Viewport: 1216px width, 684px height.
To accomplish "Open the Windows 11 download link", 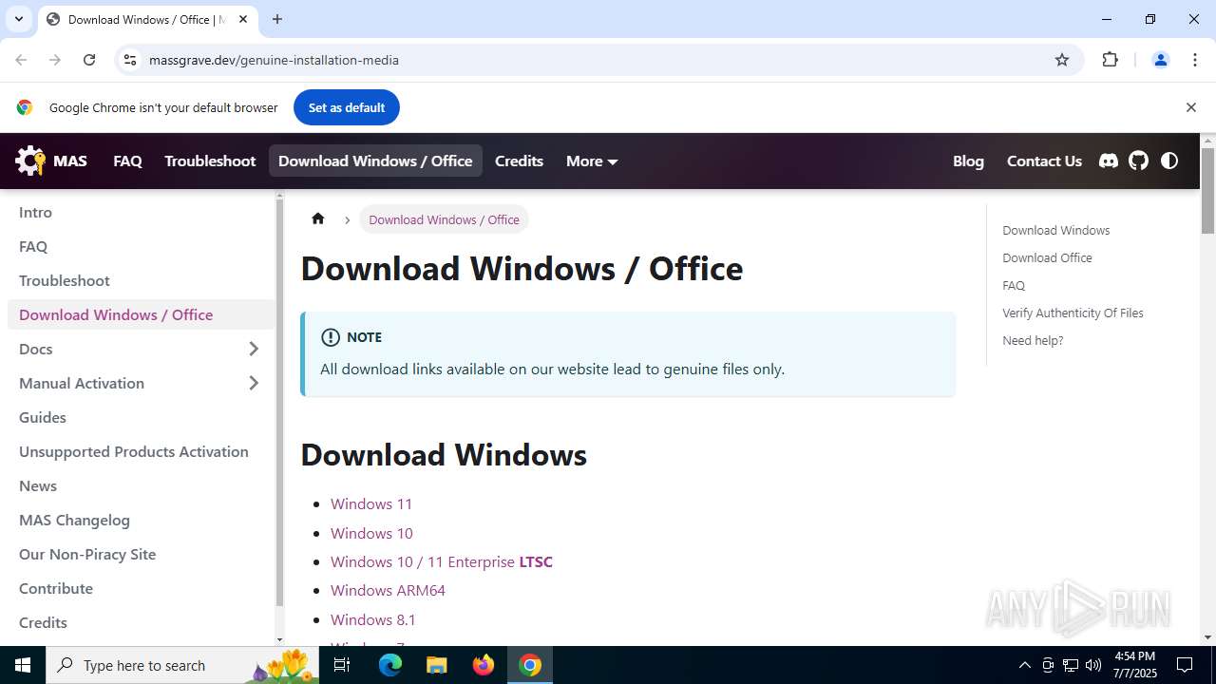I will pos(371,503).
